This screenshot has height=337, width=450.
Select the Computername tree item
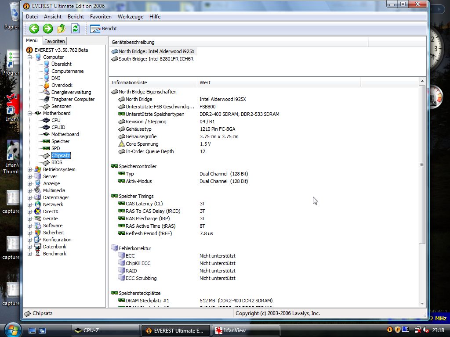coord(67,71)
